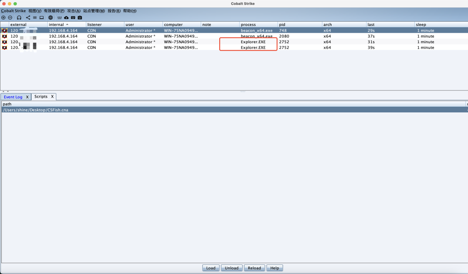Select the /Users/shine/Desktop/CSFish.cna script row

pos(234,110)
